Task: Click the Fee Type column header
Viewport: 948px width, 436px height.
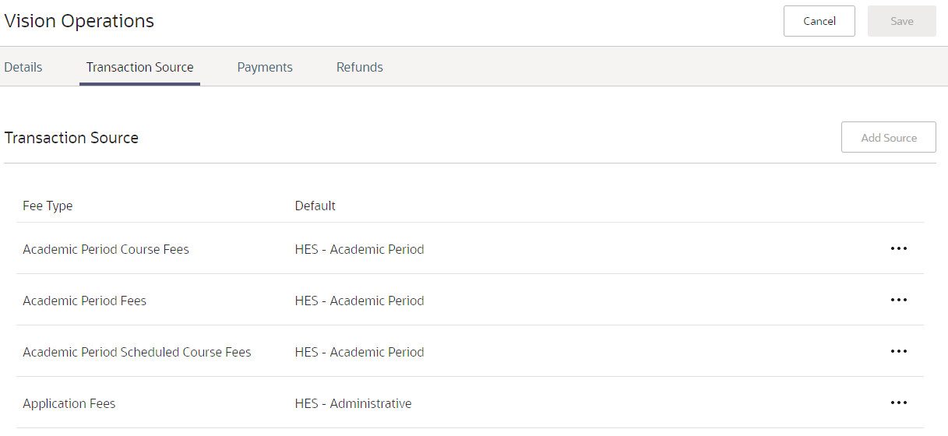Action: click(x=48, y=206)
